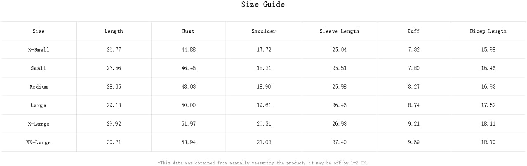
Task: Click the Medium size row label
Action: [x=38, y=87]
